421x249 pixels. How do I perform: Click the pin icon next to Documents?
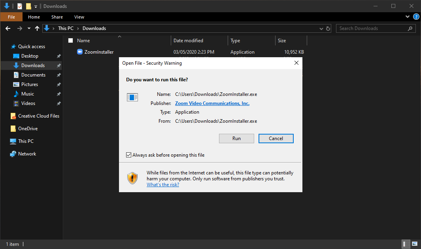tap(59, 75)
